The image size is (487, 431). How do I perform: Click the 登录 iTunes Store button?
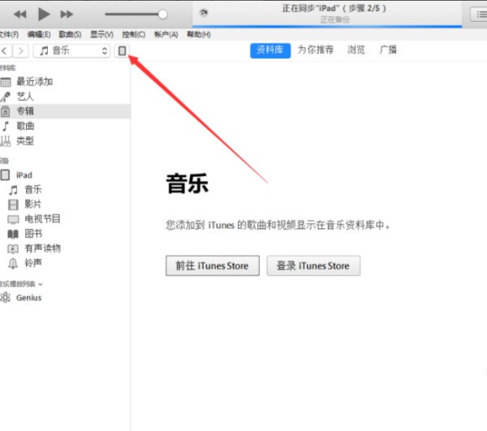pos(313,265)
